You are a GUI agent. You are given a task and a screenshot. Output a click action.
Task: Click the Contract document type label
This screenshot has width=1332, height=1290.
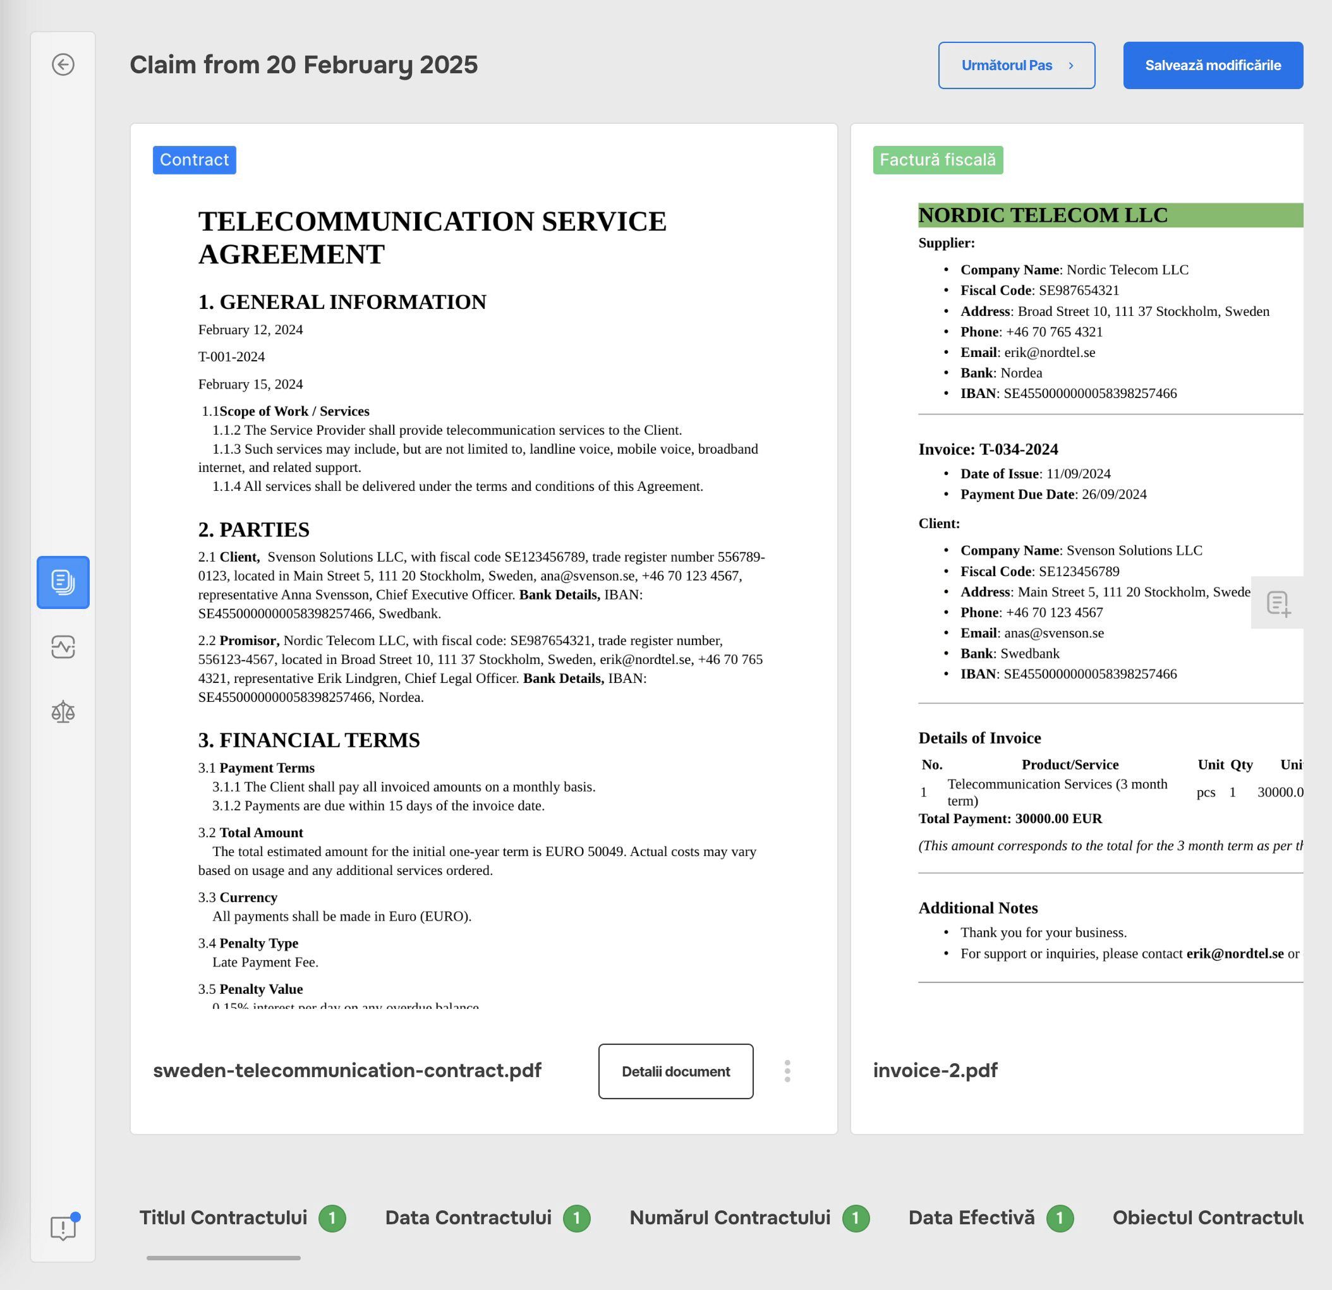(x=195, y=160)
